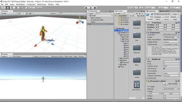Toggle the Global button
This screenshot has height=102, width=182.
38,8
